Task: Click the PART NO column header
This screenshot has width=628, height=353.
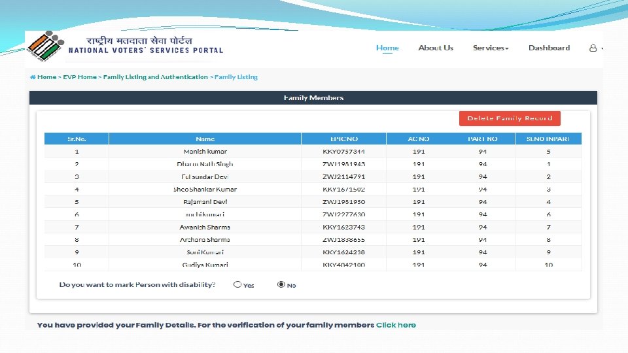Action: tap(483, 139)
